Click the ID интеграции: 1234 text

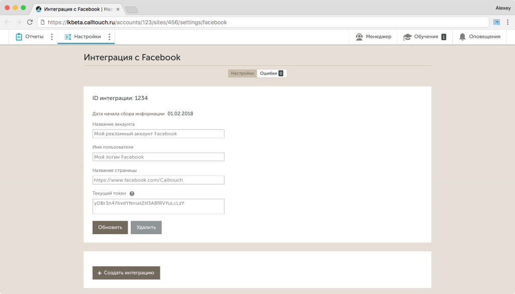tap(120, 98)
